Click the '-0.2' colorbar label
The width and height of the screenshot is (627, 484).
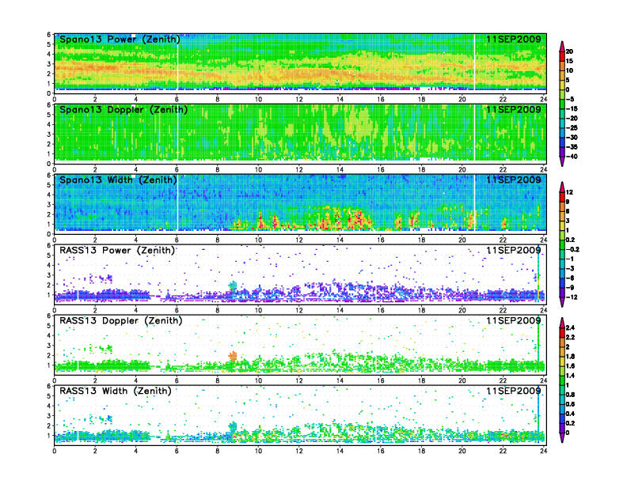click(x=572, y=250)
